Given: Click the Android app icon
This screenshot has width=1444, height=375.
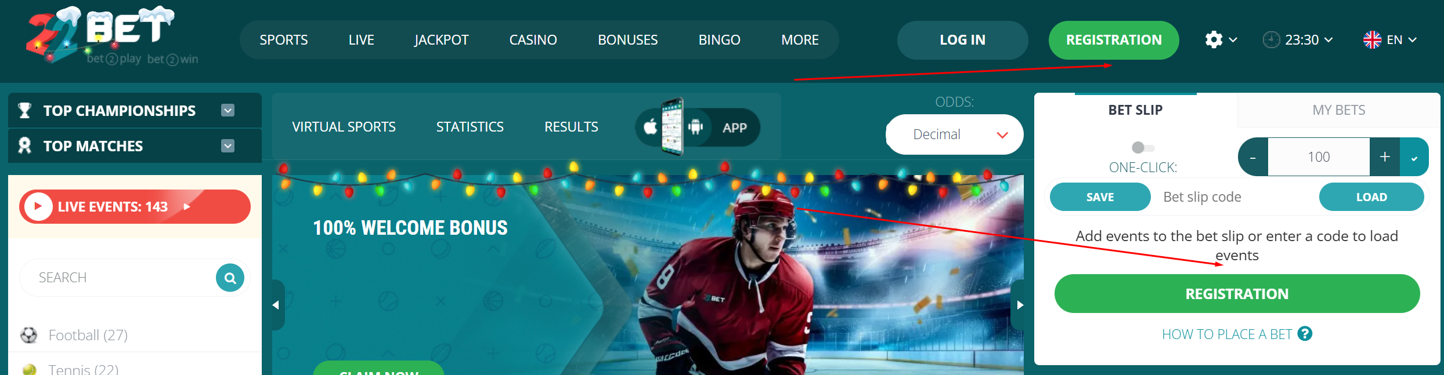Looking at the screenshot, I should click(x=695, y=126).
